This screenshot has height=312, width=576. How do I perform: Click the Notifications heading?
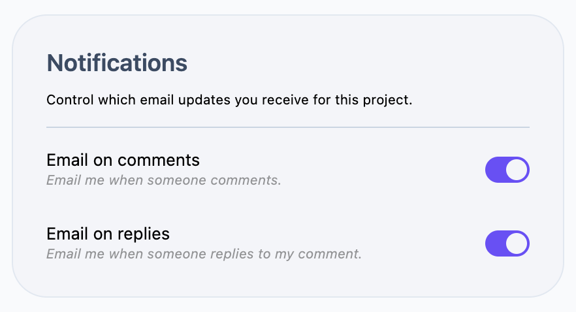(x=117, y=63)
